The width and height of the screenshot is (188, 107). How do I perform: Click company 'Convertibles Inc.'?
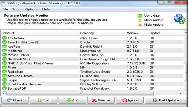pyautogui.click(x=92, y=55)
